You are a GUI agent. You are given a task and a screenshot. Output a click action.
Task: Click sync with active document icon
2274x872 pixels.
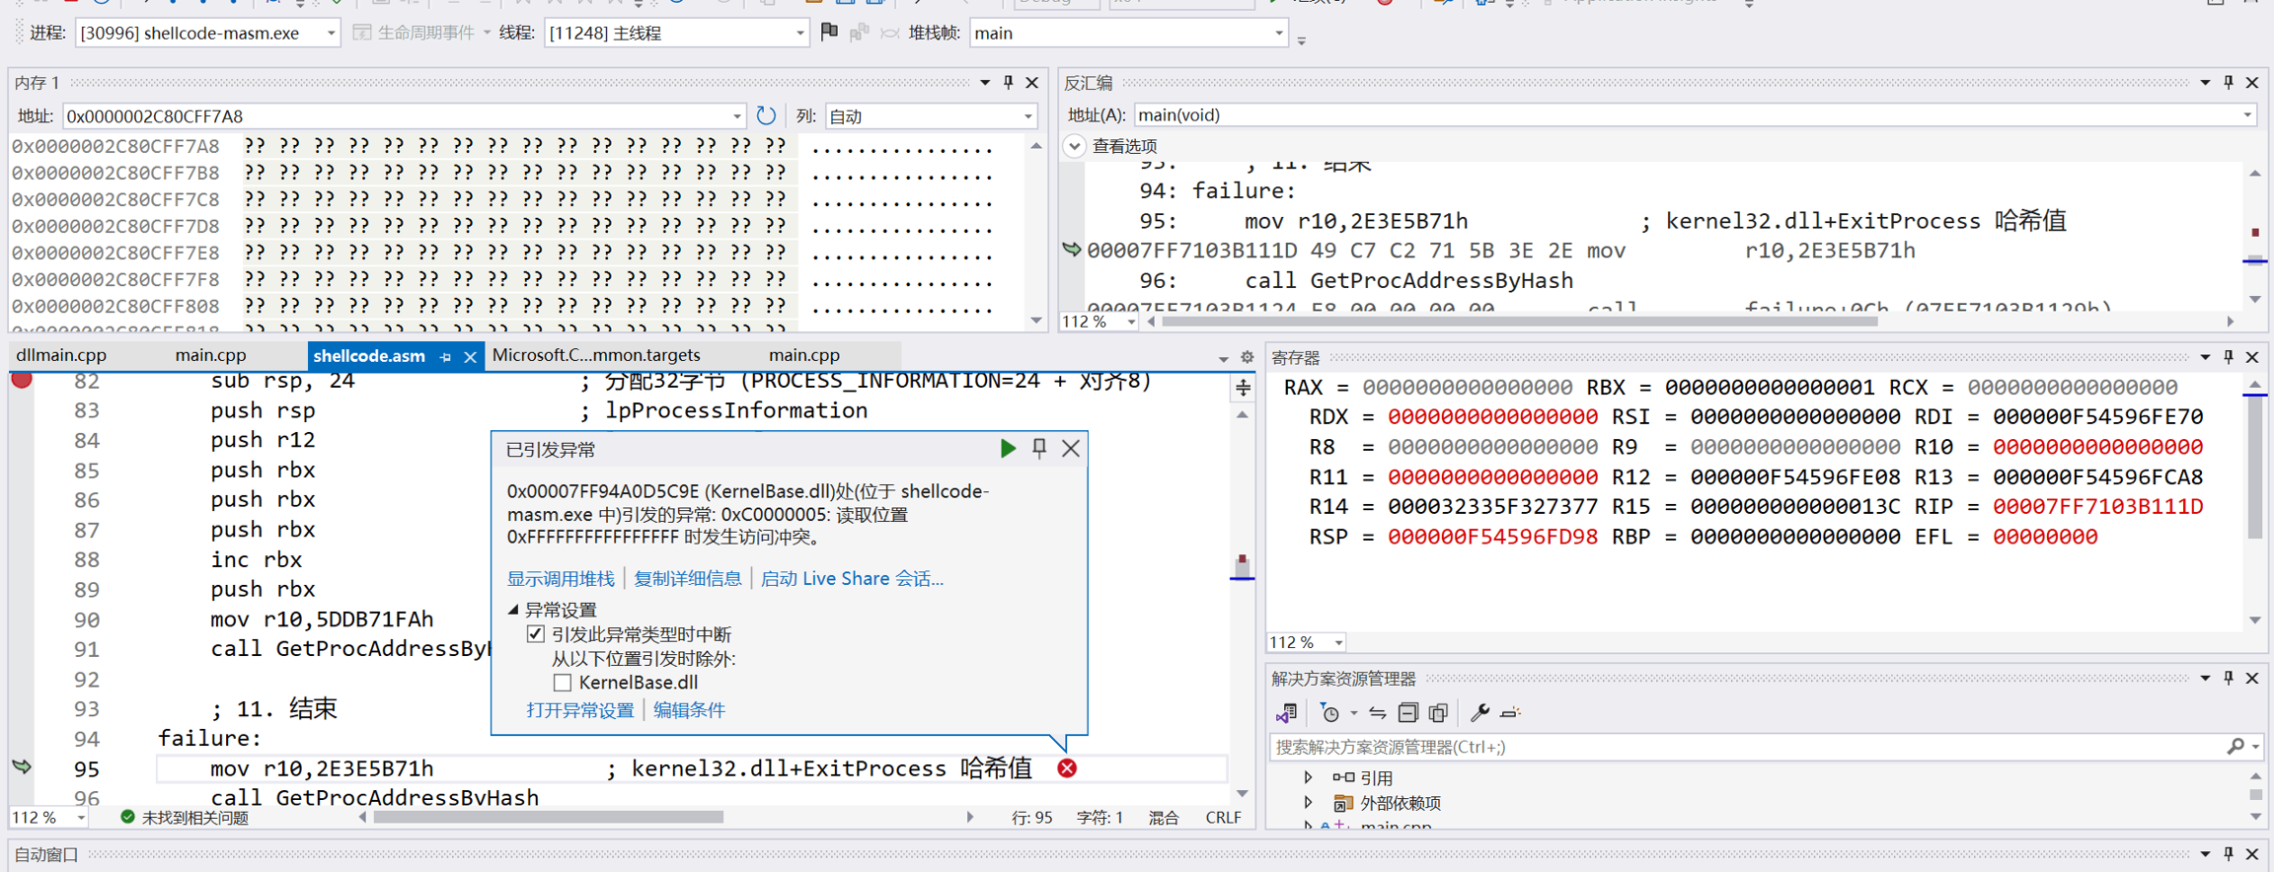pyautogui.click(x=1377, y=712)
